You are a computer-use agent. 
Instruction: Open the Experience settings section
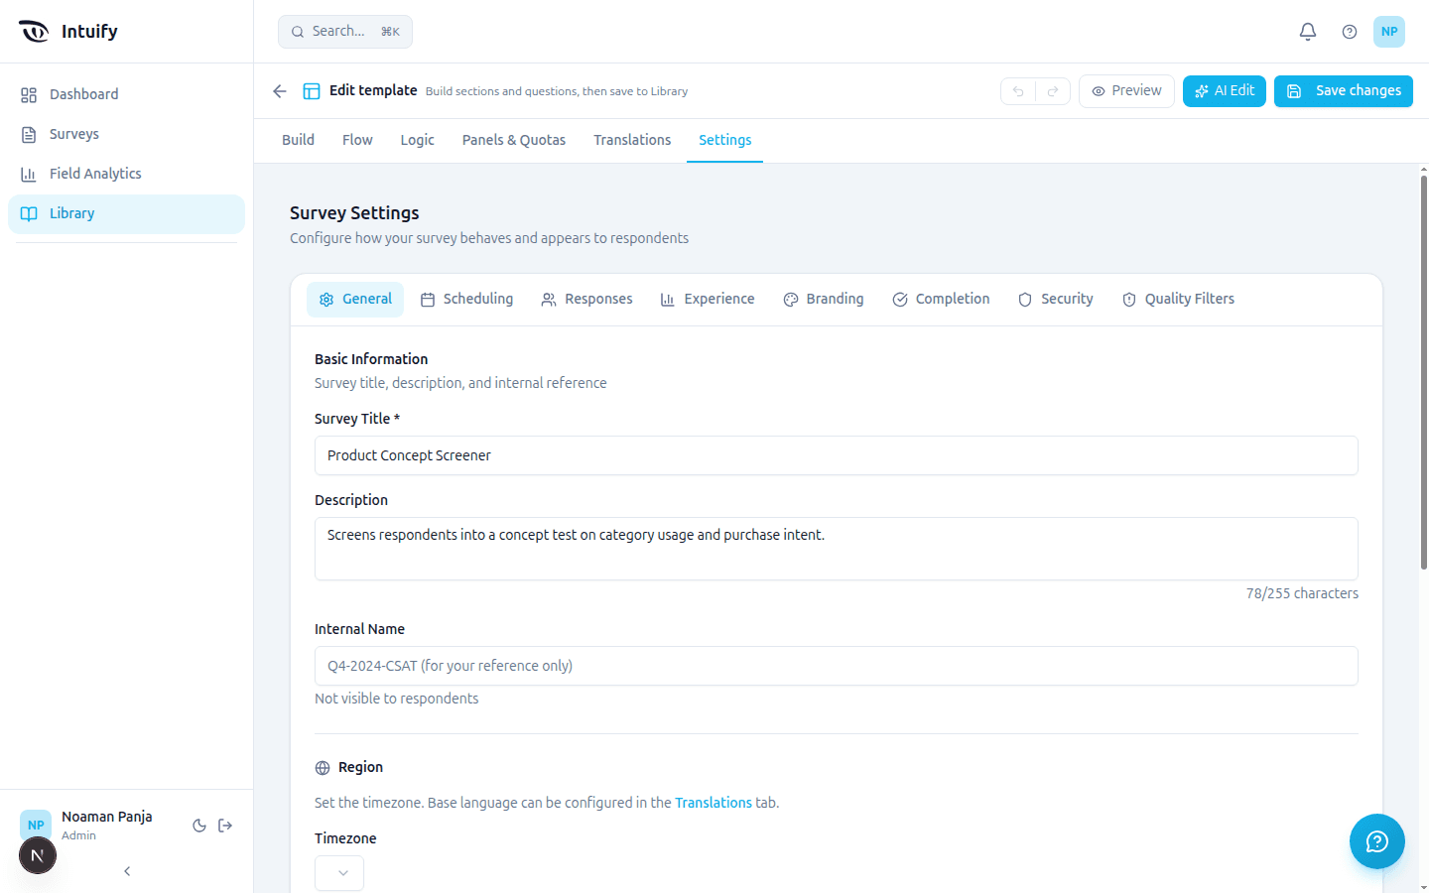point(708,300)
